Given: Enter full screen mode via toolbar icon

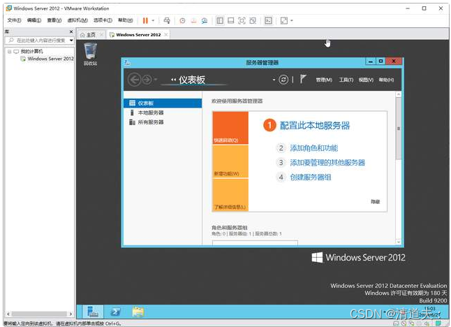Looking at the screenshot, I should click(x=242, y=20).
